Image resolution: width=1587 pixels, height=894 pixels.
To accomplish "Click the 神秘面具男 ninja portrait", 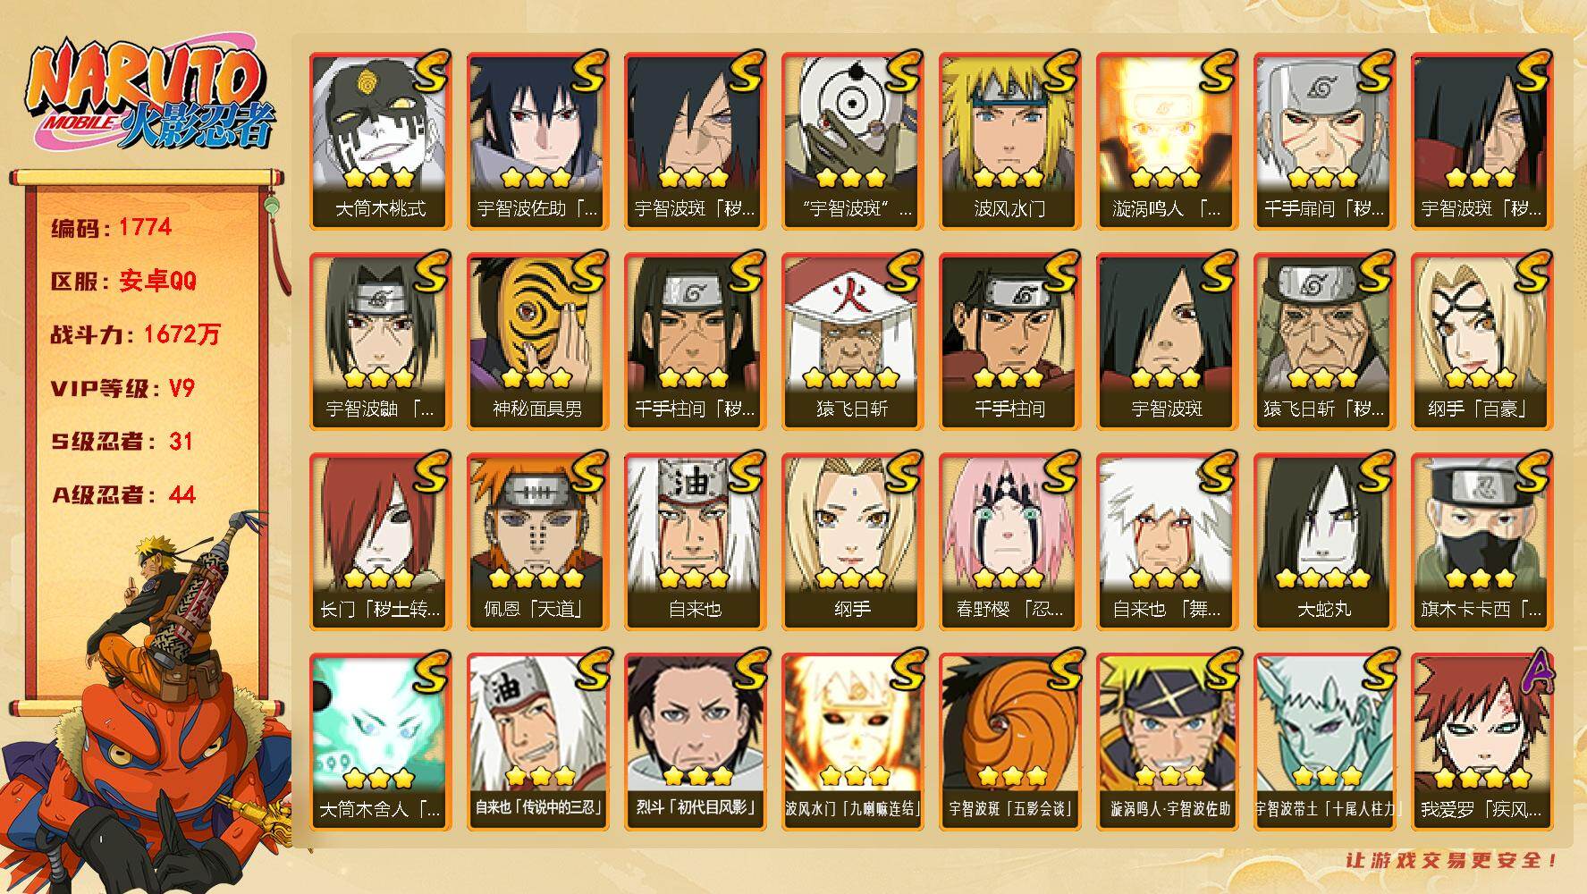I will pos(538,342).
